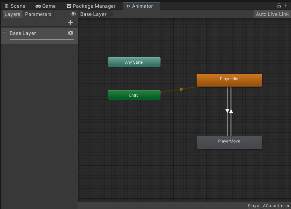
Task: Select the downward PlayerIdle to PlayerMove transition
Action: coord(227,111)
